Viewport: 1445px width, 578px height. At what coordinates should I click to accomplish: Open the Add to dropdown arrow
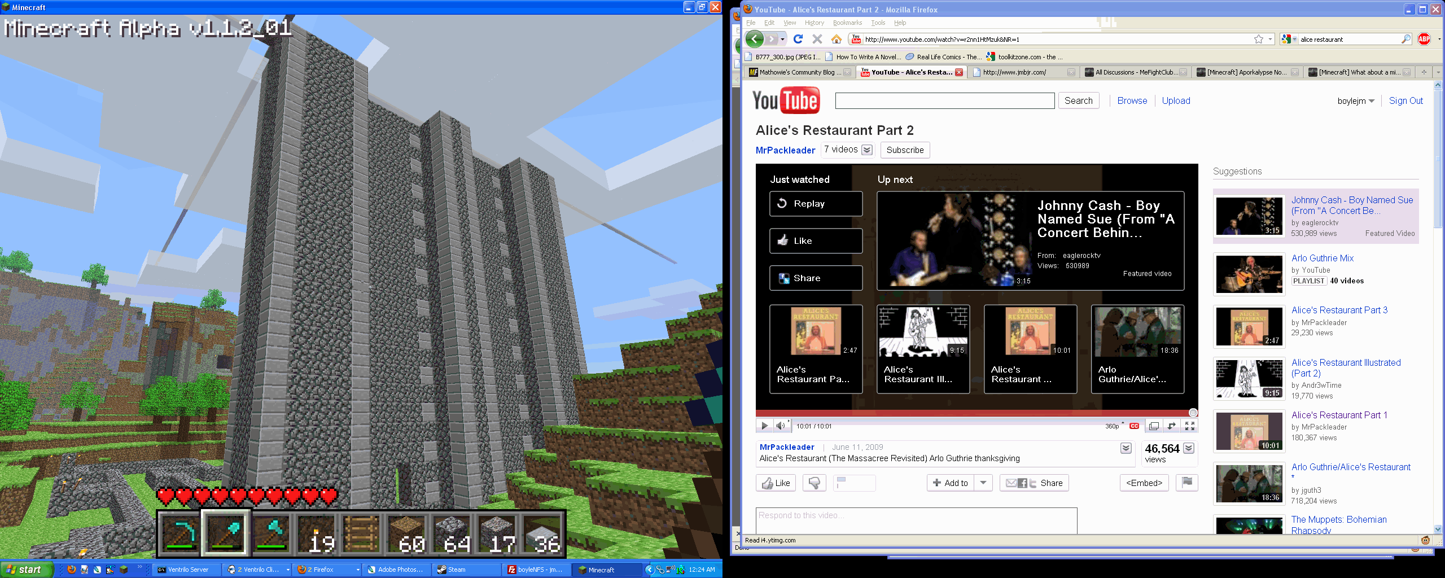983,483
